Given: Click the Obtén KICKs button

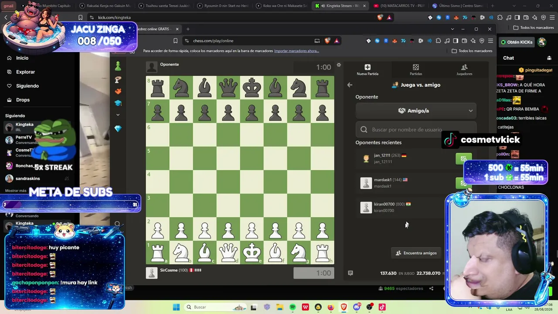Looking at the screenshot, I should point(517,42).
